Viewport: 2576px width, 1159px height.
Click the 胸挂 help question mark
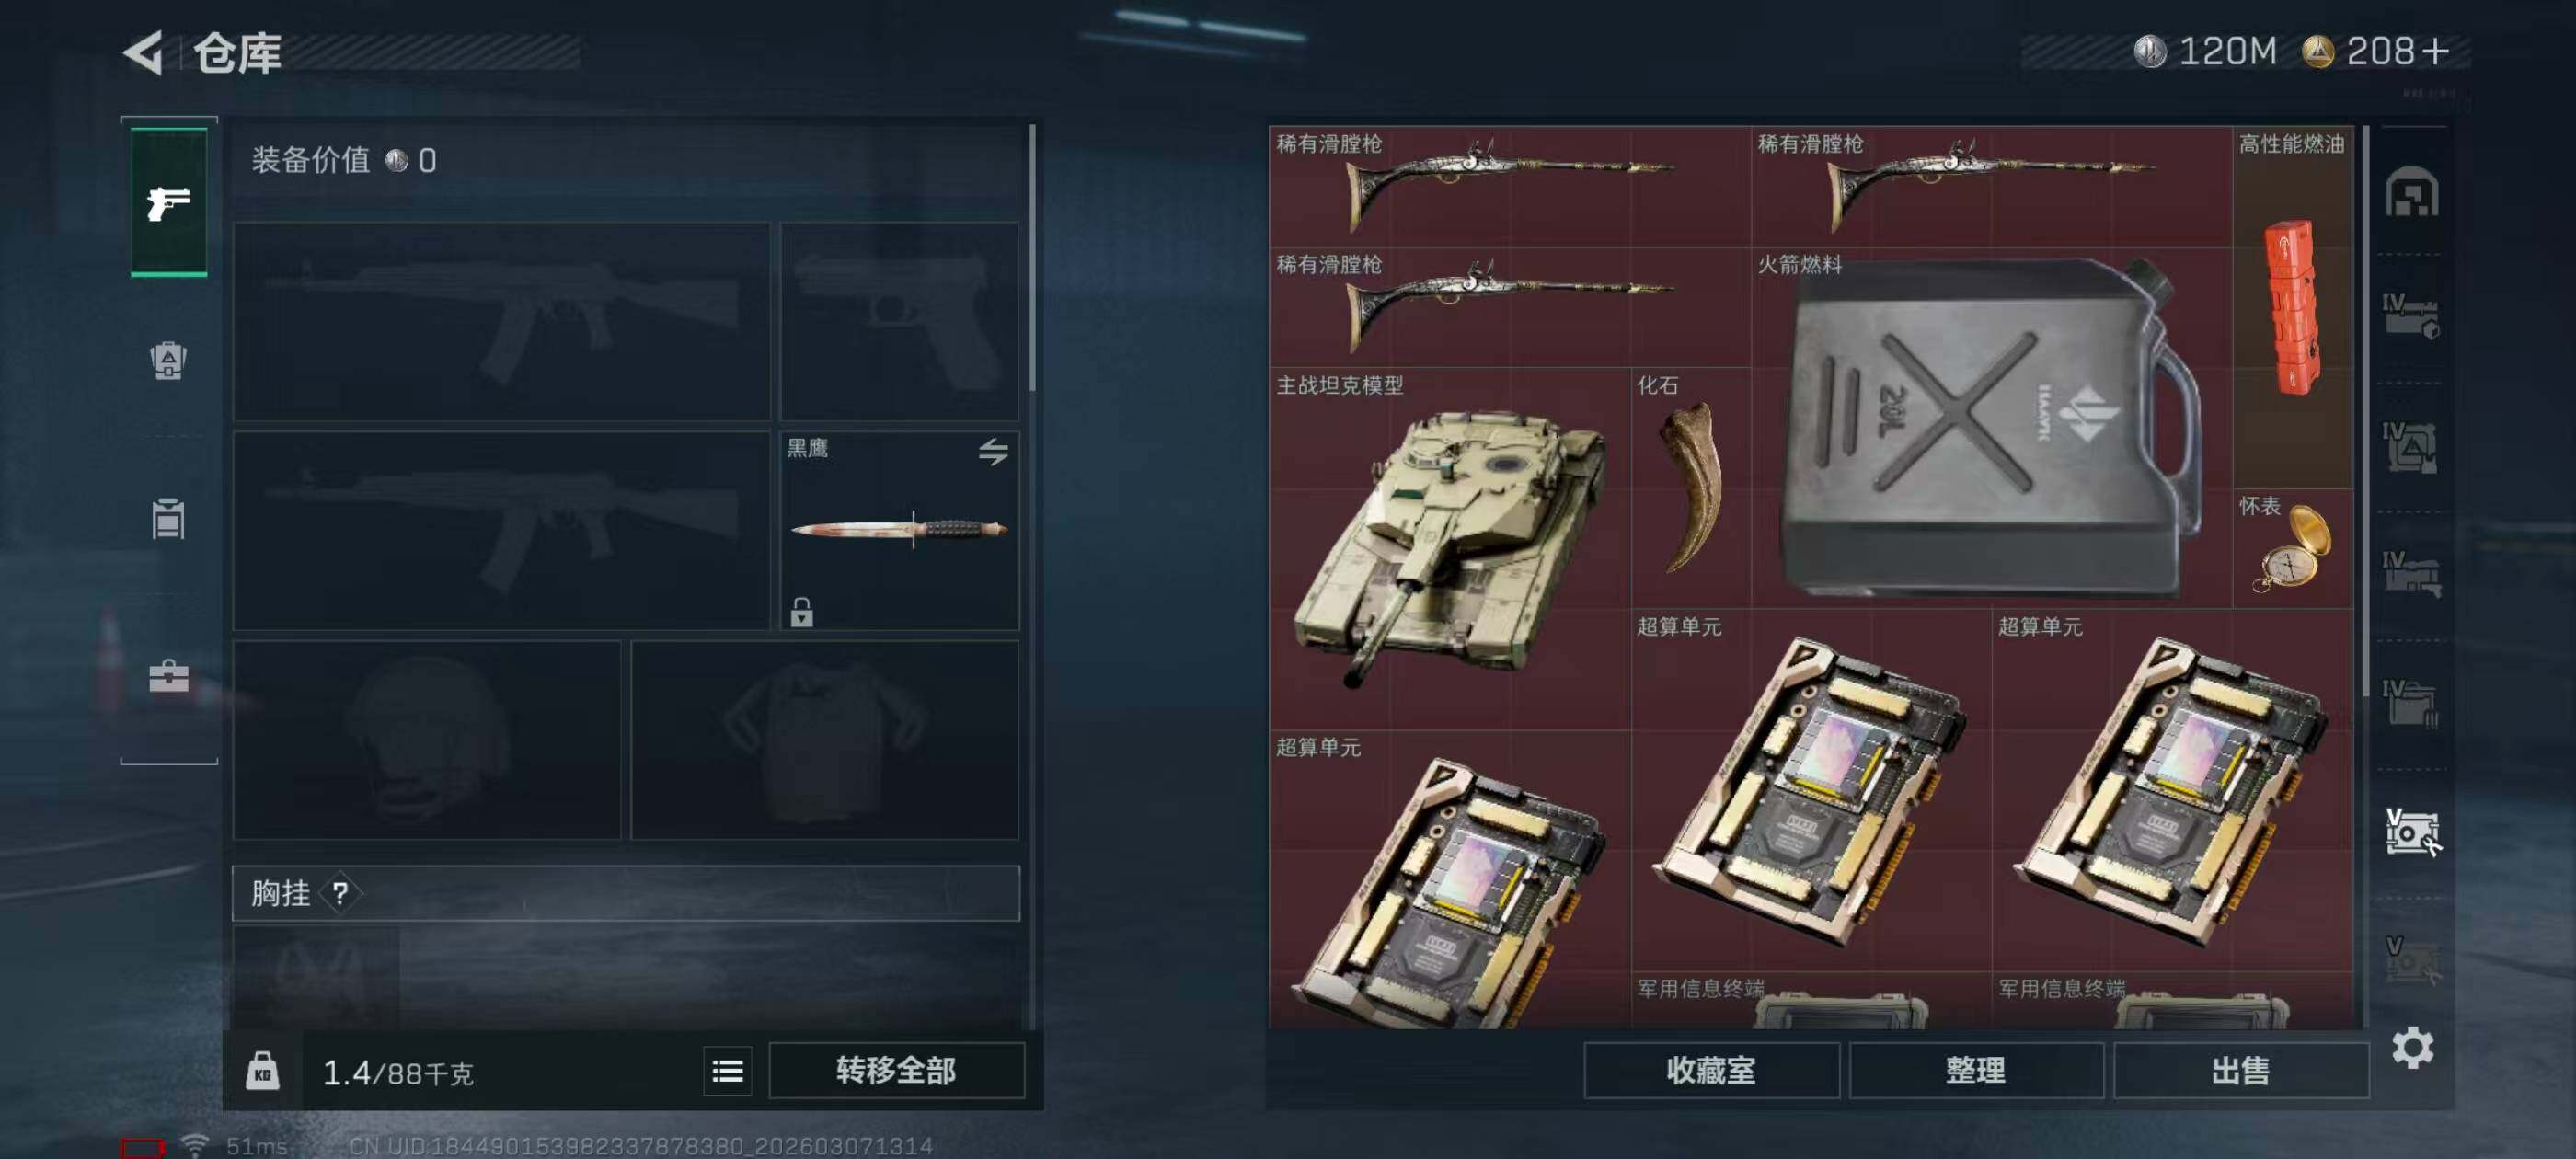340,893
